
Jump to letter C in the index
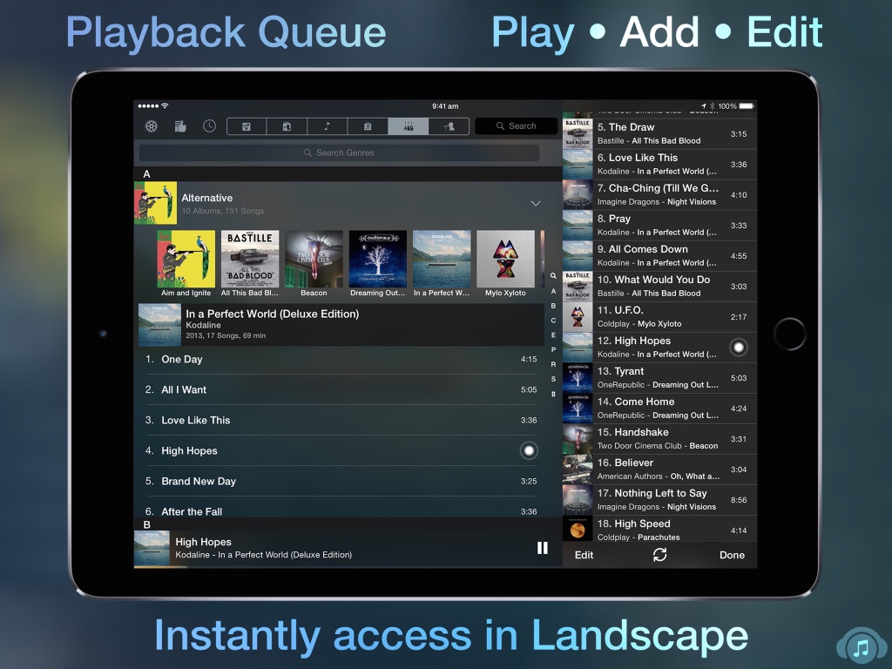(x=553, y=321)
